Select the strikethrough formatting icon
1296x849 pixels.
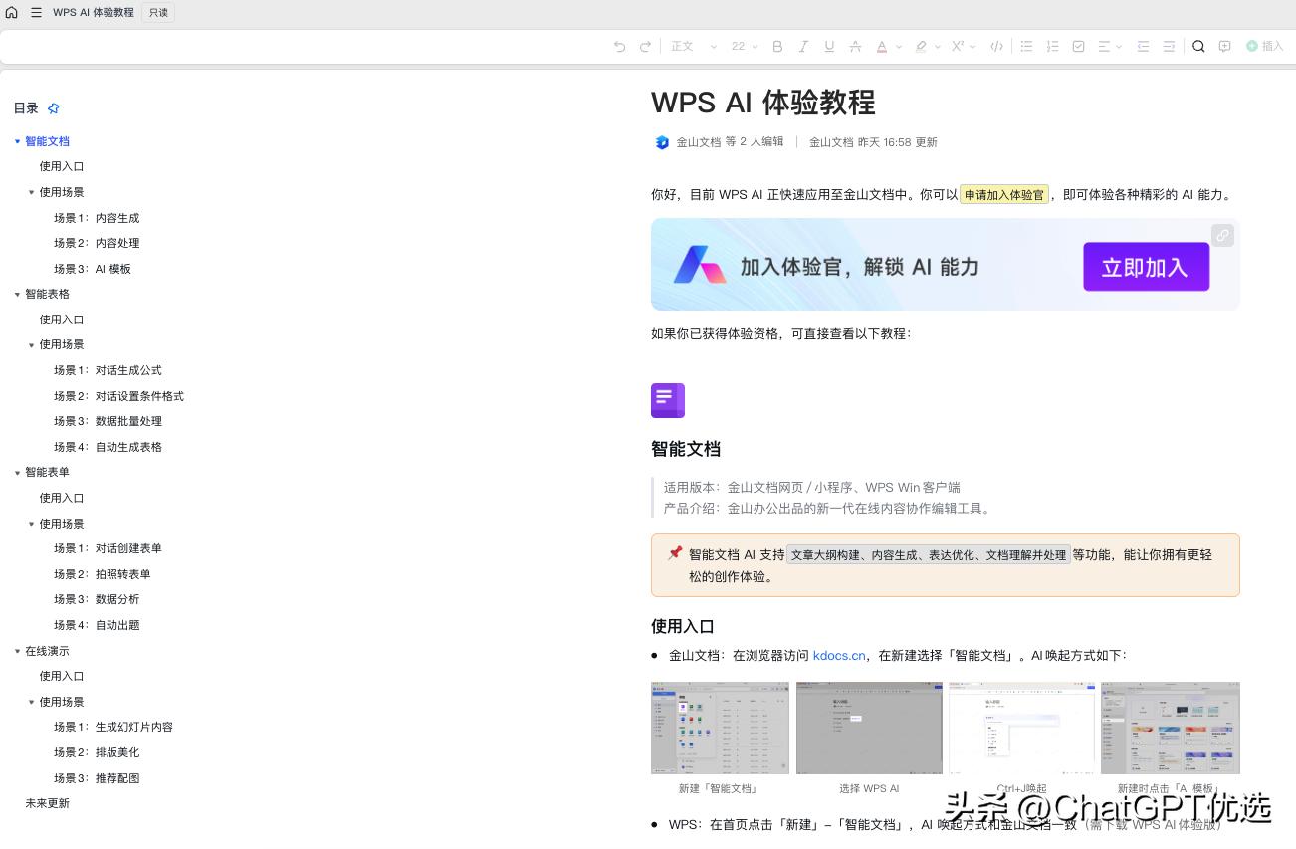pyautogui.click(x=855, y=46)
